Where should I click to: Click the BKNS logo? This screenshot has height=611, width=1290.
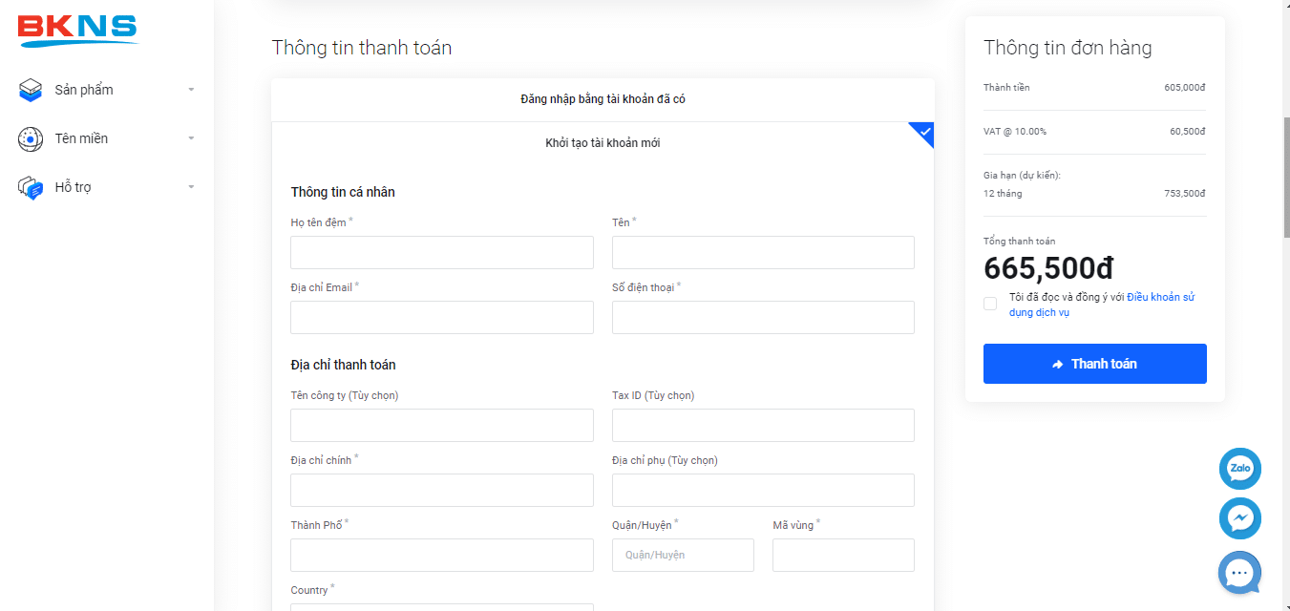tap(77, 30)
